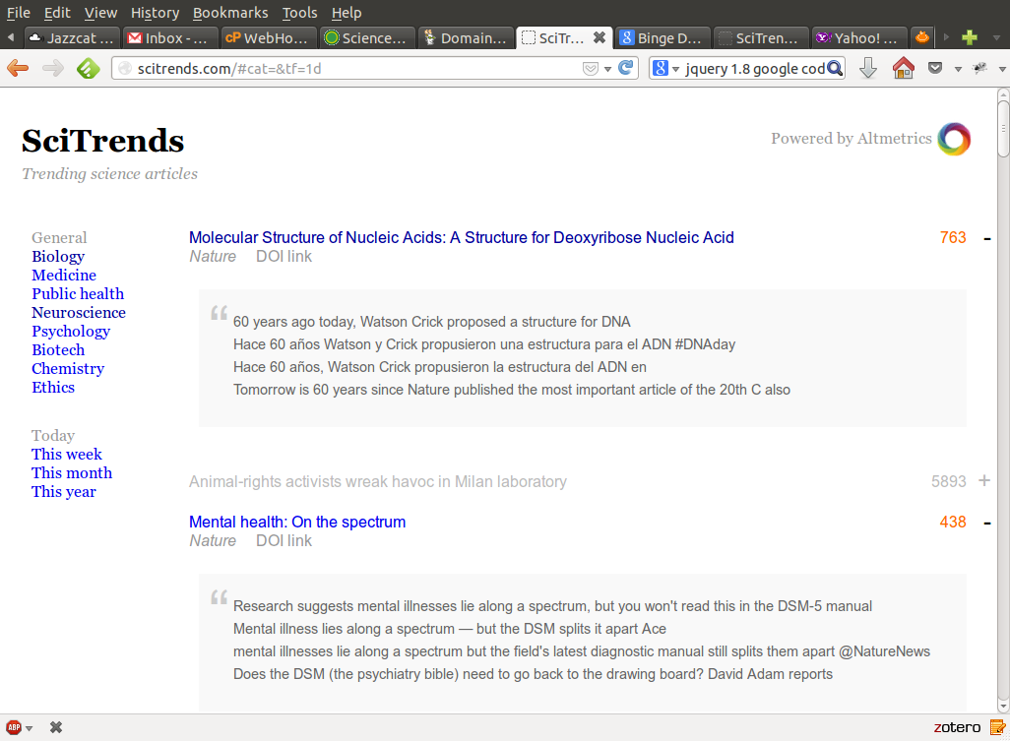The image size is (1010, 741).
Task: Click the Feedly green icon in toolbar
Action: click(x=89, y=68)
